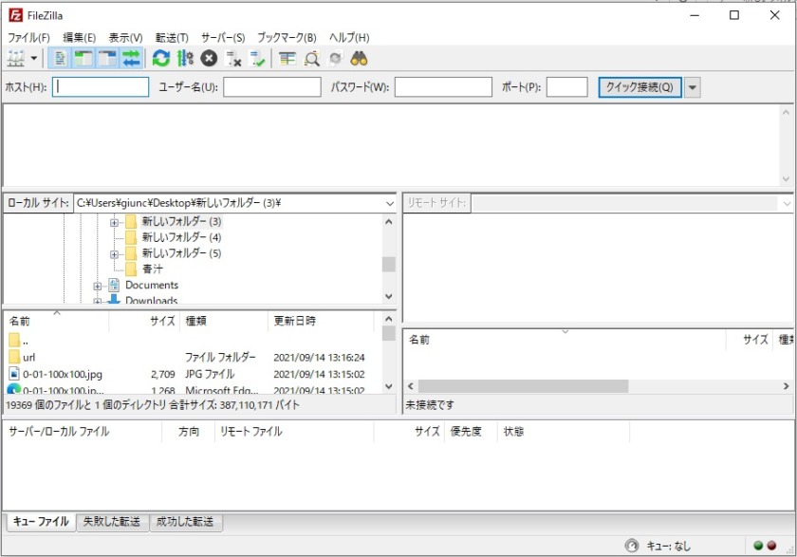Sort local files by 名前 column
797x557 pixels.
(x=56, y=321)
